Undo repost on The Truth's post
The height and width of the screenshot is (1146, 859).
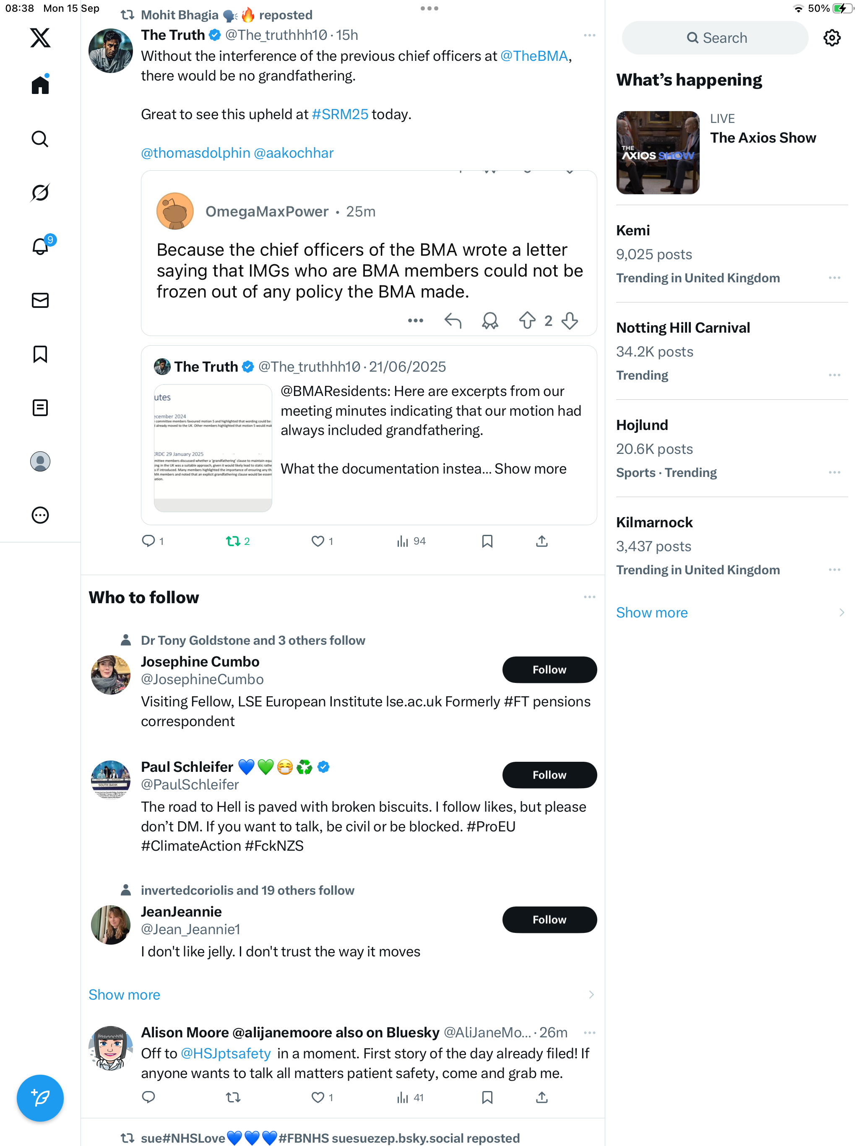click(233, 542)
